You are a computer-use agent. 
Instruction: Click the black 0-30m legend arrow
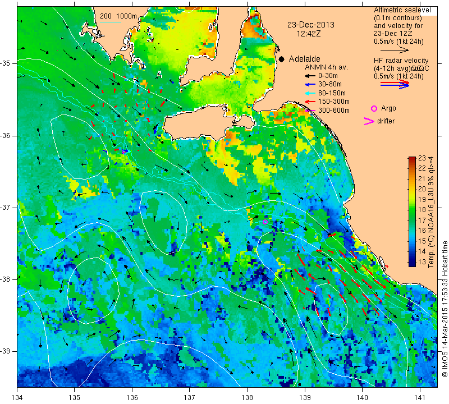coord(310,76)
